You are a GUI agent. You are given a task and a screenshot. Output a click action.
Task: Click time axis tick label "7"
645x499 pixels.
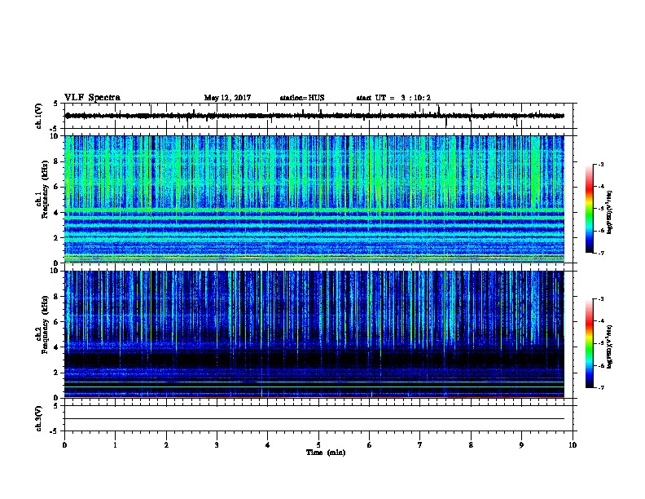point(420,445)
